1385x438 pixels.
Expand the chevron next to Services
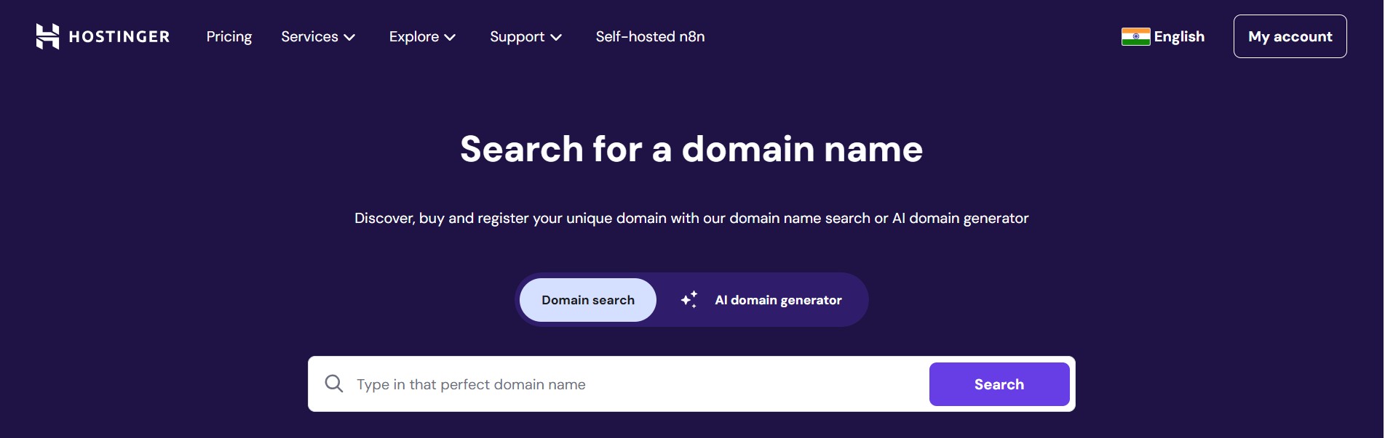click(350, 38)
